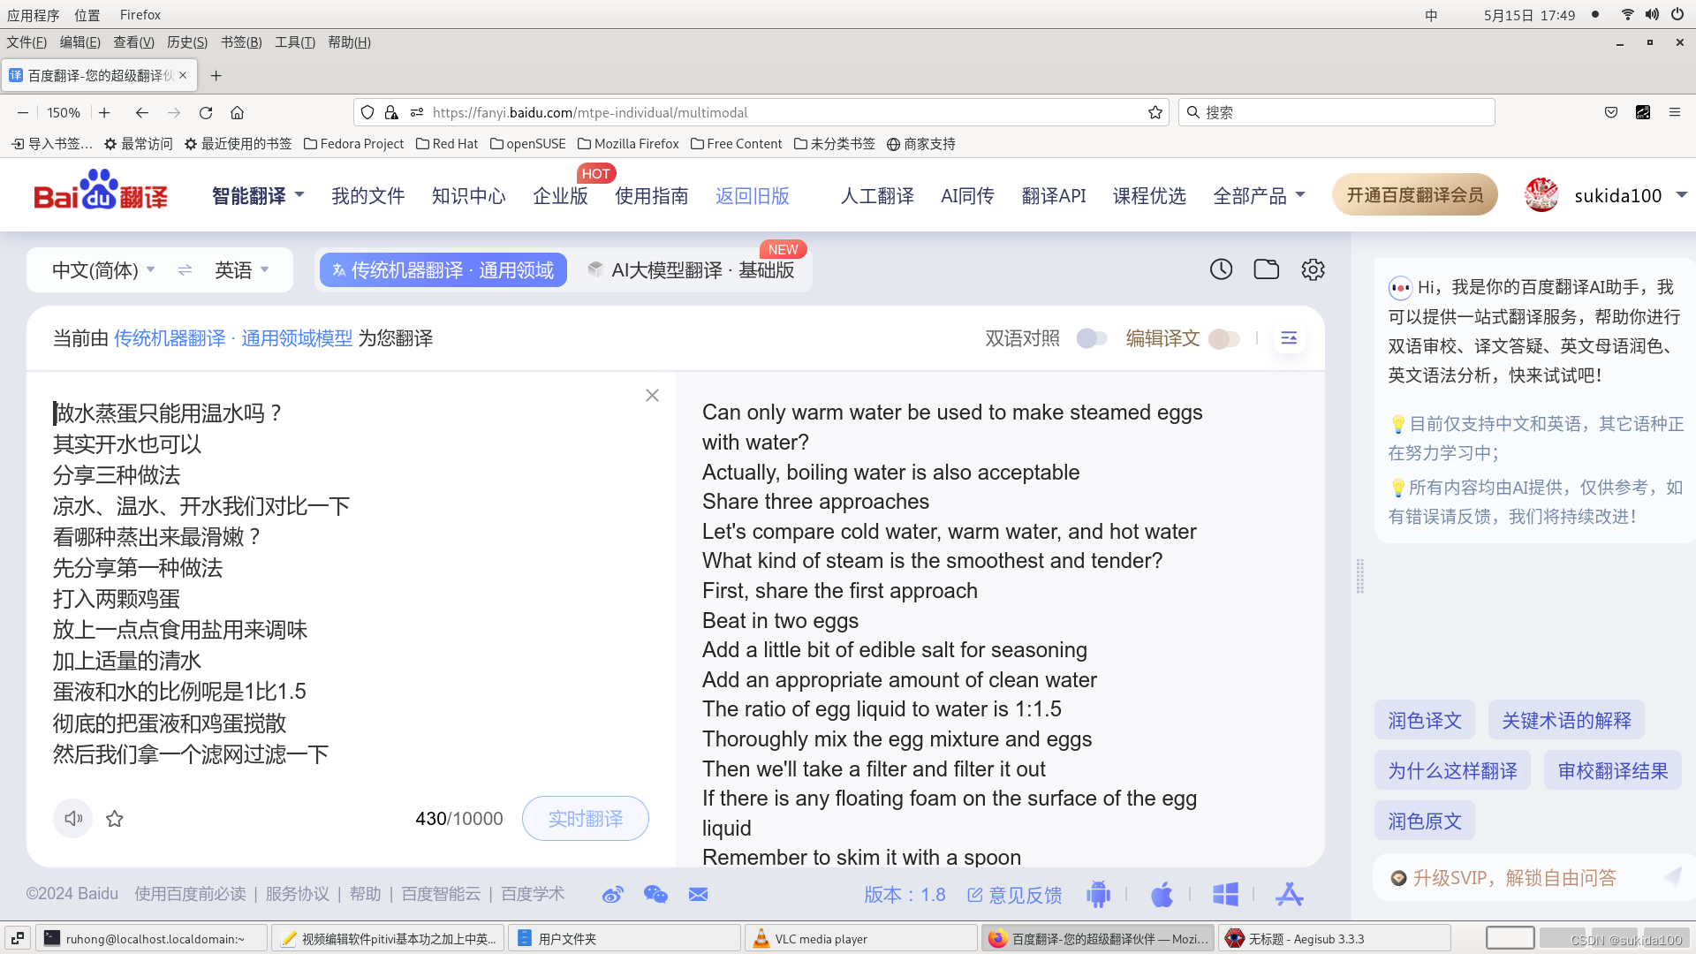
Task: Star the source text as favorite
Action: (x=115, y=819)
